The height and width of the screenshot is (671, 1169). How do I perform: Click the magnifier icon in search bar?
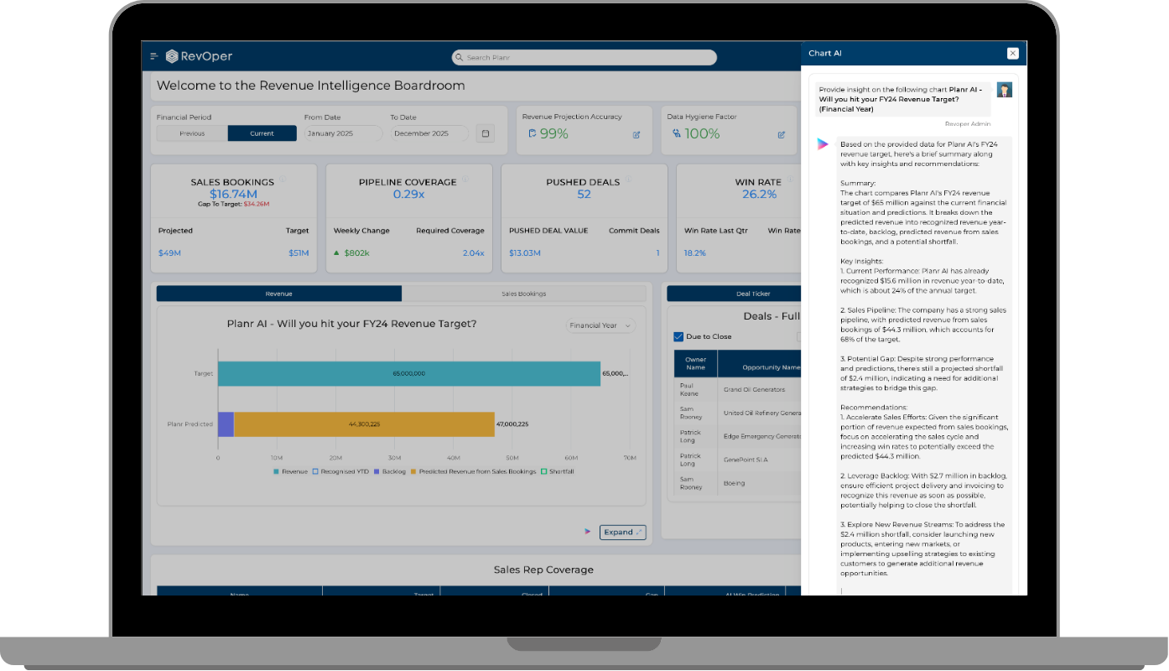point(460,57)
